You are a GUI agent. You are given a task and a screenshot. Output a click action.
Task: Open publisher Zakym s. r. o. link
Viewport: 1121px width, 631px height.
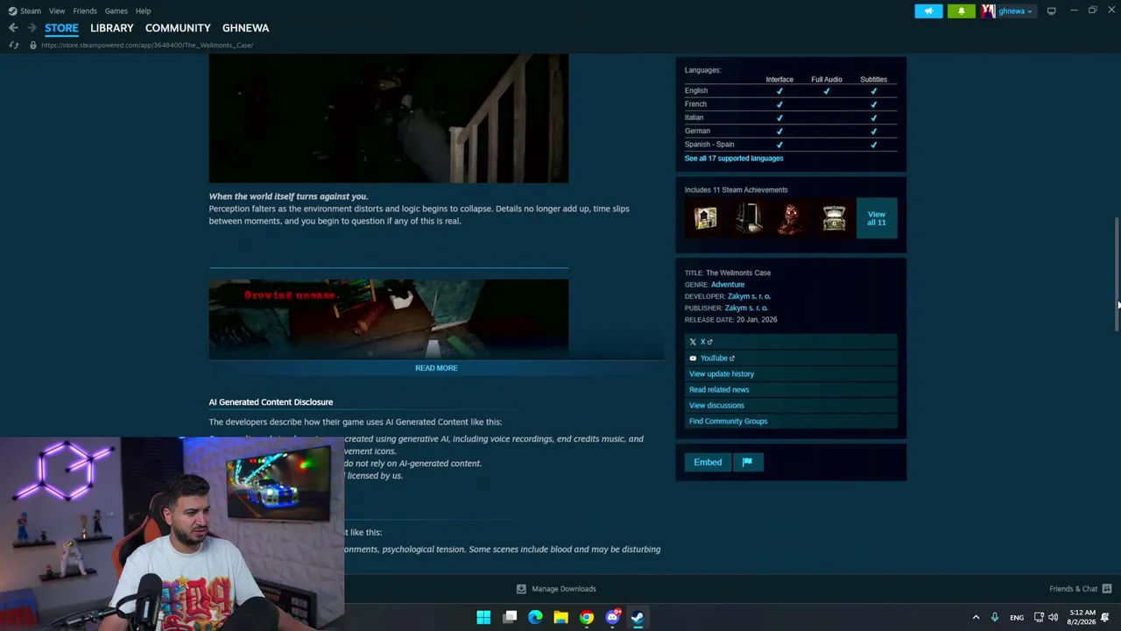point(746,308)
